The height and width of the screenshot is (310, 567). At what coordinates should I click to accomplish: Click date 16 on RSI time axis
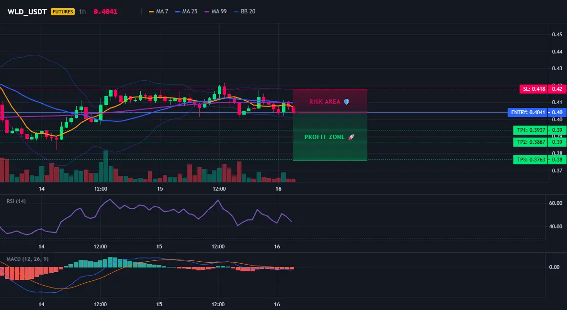point(277,246)
